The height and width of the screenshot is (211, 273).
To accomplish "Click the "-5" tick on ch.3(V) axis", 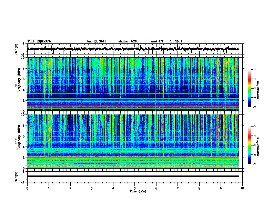I will [23, 182].
